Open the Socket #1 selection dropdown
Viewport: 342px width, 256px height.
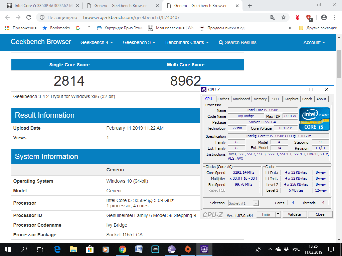pos(243,203)
